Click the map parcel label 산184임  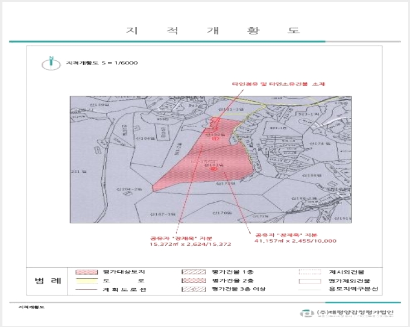click(x=145, y=139)
